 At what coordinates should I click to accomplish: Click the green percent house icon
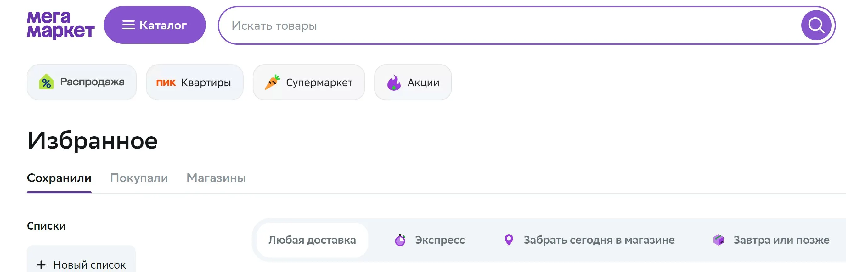pos(46,82)
